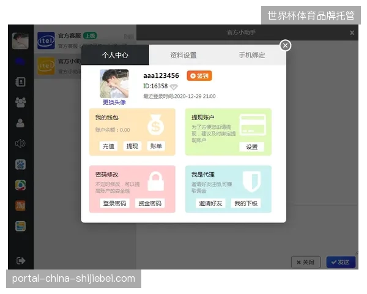
Task: Click the green 上级 badge next to 官方客服
Action: [x=90, y=36]
